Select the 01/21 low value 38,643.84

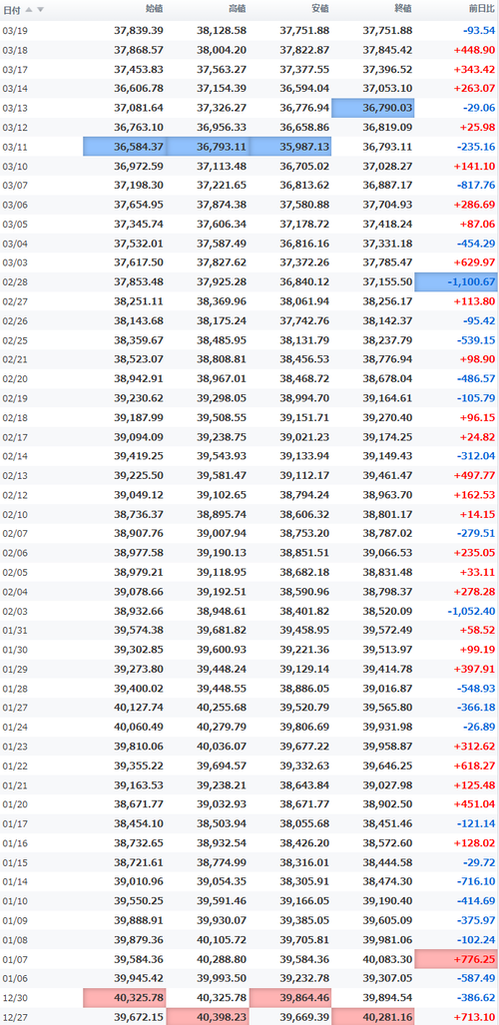pos(304,785)
